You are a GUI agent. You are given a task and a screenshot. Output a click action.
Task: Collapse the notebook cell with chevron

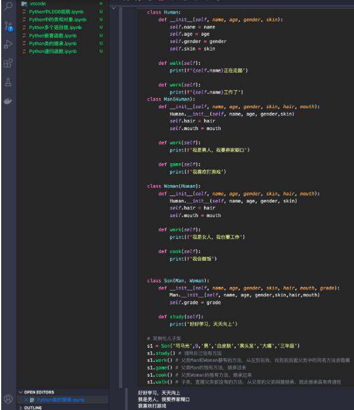(x=113, y=8)
